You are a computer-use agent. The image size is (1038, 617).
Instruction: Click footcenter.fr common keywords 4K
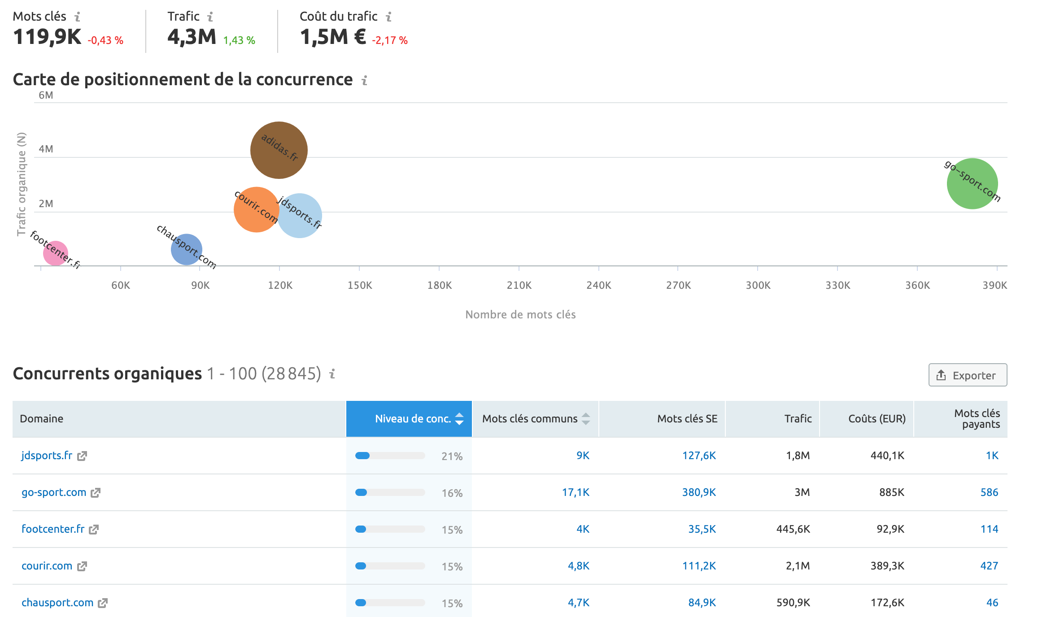583,529
